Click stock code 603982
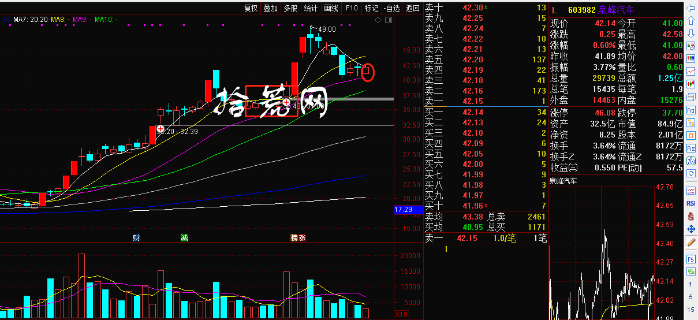Image resolution: width=698 pixels, height=320 pixels. pyautogui.click(x=581, y=10)
